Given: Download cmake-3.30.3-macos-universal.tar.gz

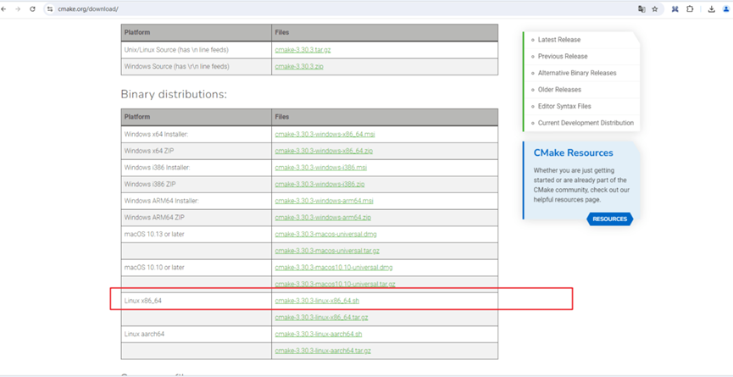Looking at the screenshot, I should click(327, 251).
